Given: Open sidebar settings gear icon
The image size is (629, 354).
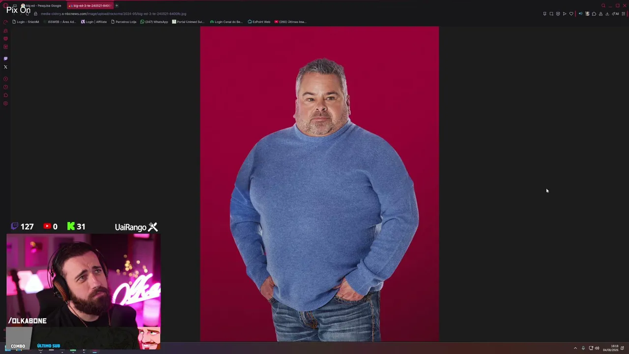Looking at the screenshot, I should (5, 103).
